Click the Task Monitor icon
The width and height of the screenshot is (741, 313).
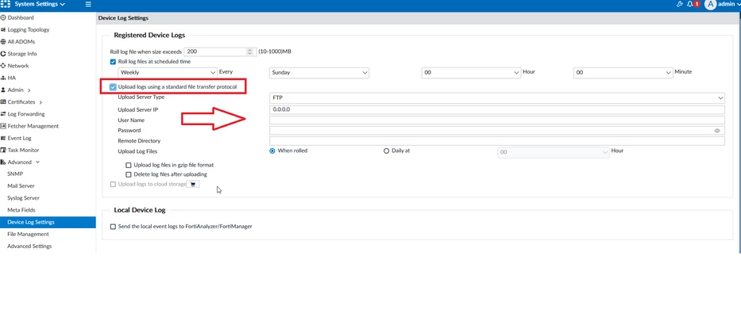3,151
